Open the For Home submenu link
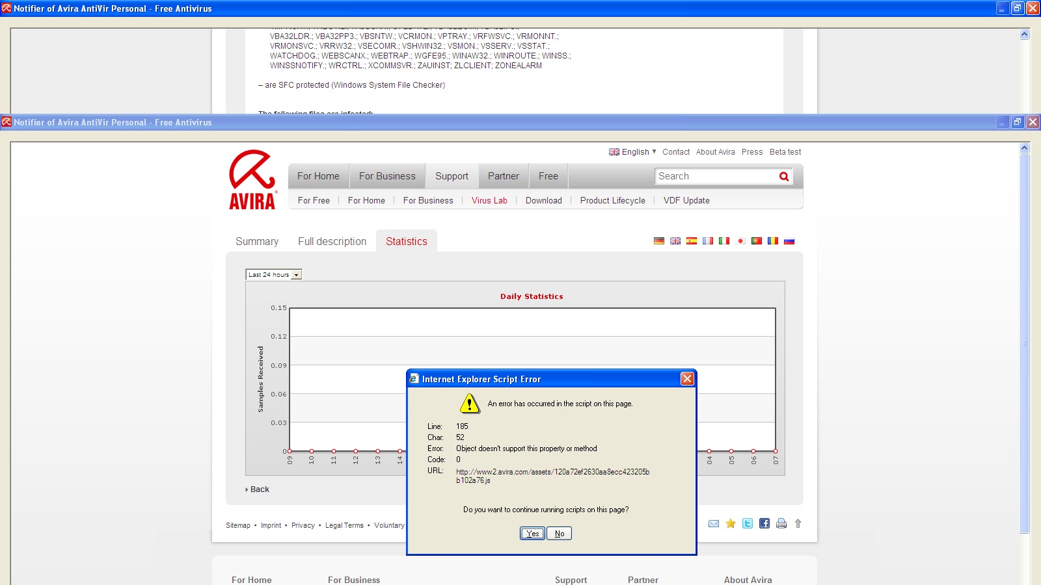Screen dimensions: 1041x585 tap(366, 201)
